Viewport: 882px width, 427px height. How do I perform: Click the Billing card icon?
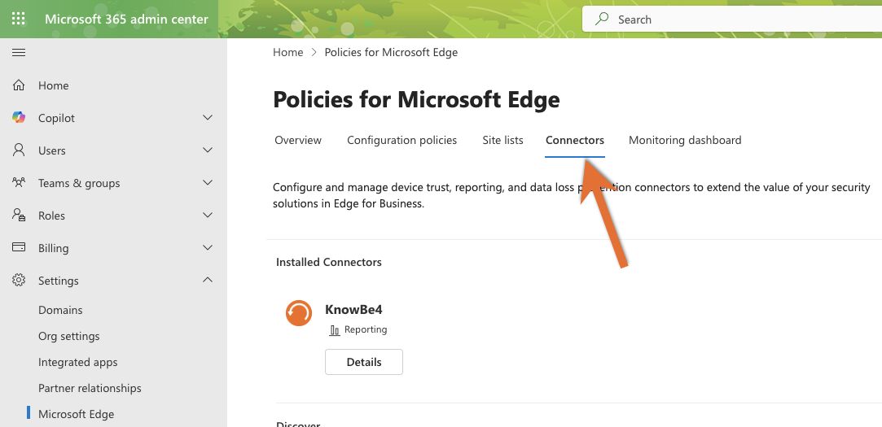[x=19, y=248]
